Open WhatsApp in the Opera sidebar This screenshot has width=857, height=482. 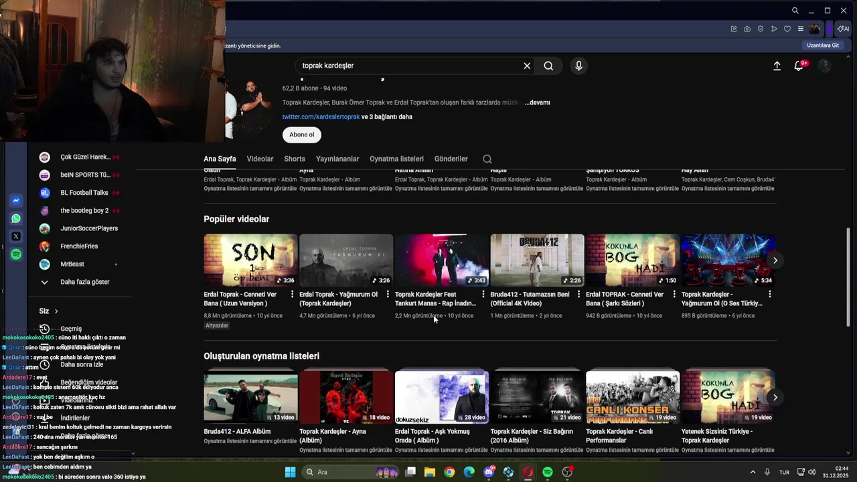pos(16,218)
